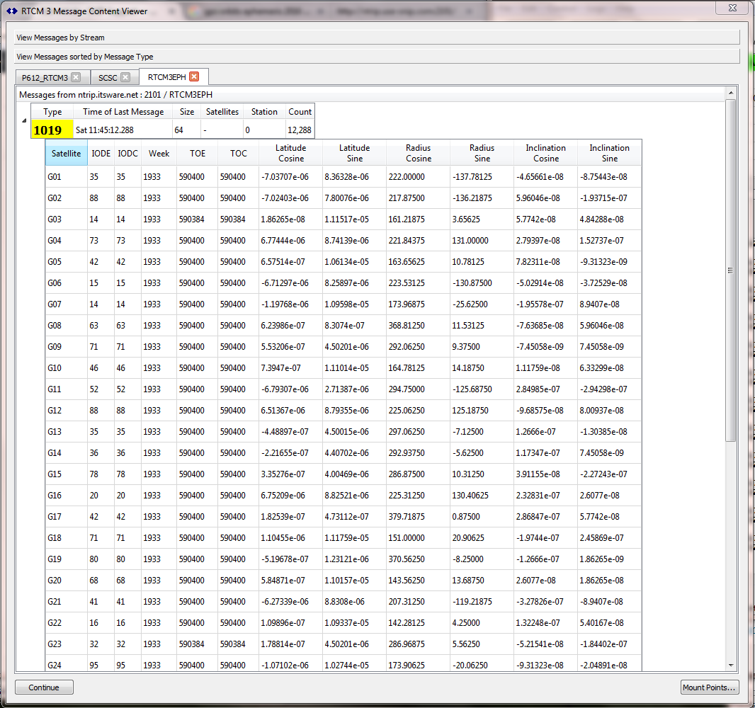Click count value 12,288
Image resolution: width=755 pixels, height=708 pixels.
[x=300, y=130]
